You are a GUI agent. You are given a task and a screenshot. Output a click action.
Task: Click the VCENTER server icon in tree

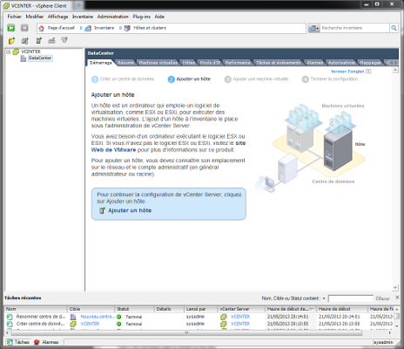point(16,51)
